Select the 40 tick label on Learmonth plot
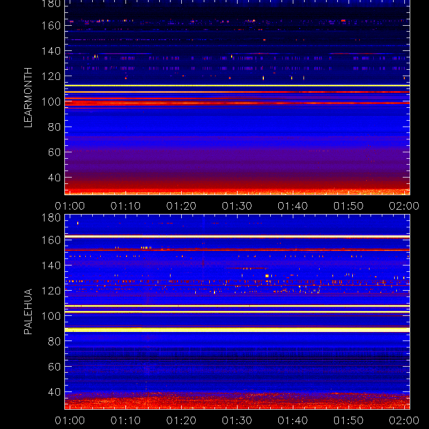429x429 pixels. click(x=54, y=177)
